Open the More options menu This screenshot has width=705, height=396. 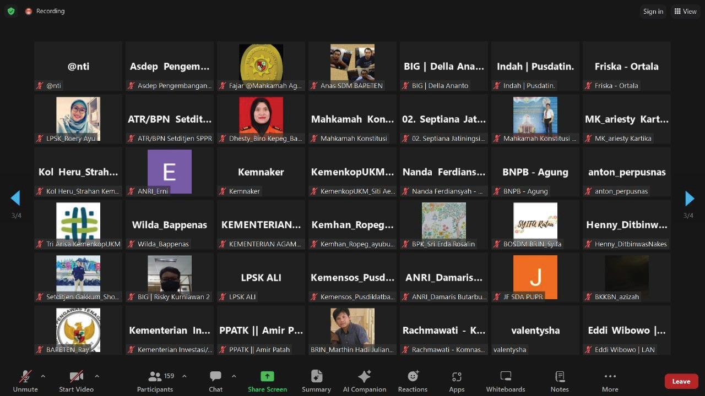(610, 381)
